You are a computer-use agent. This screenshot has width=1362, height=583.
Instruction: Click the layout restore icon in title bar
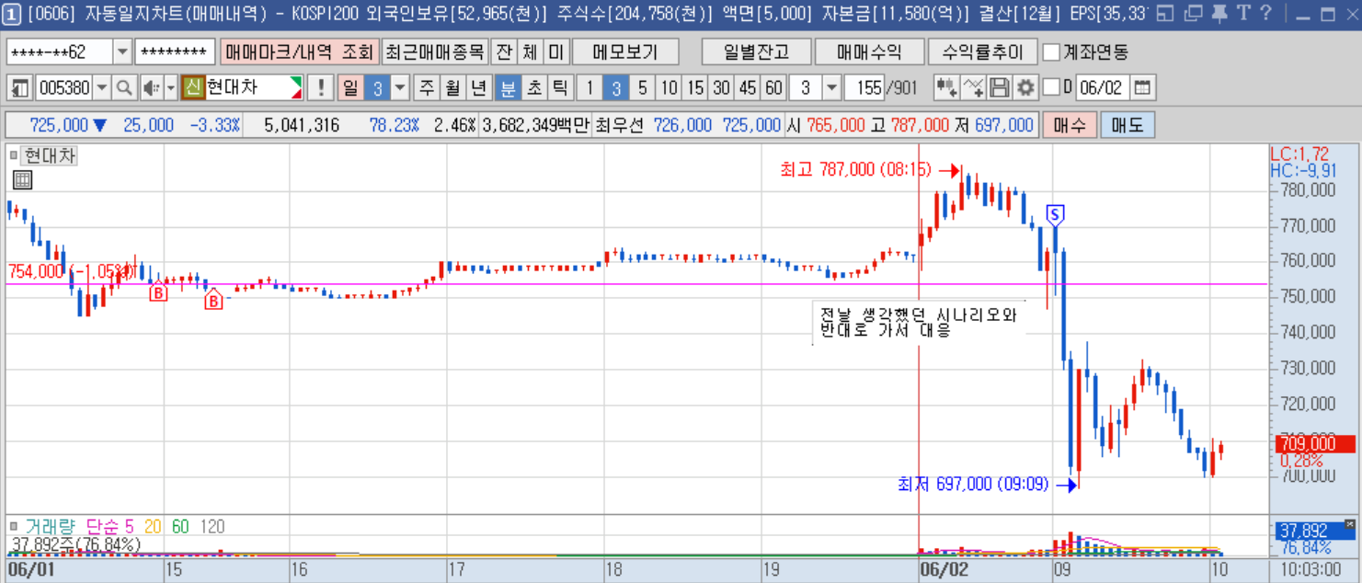1166,14
